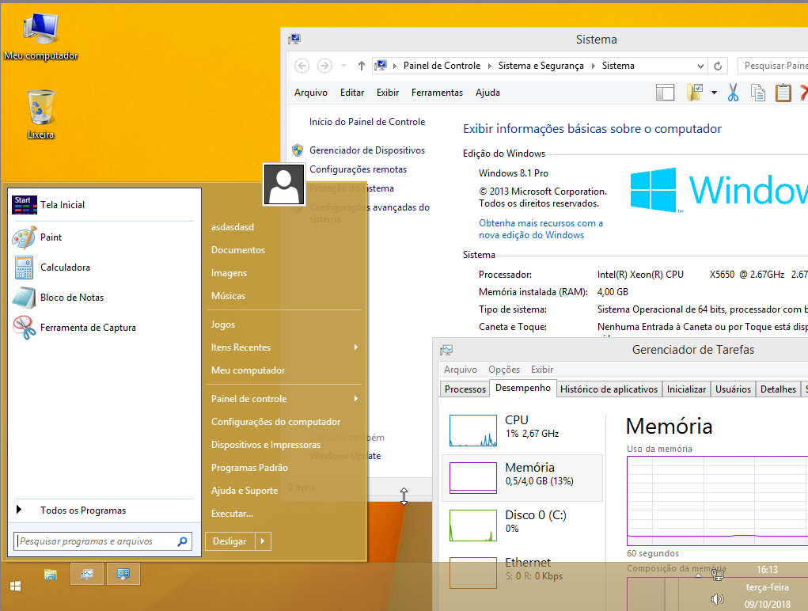Click the user account picture
Viewport: 808px width, 611px height.
[284, 185]
